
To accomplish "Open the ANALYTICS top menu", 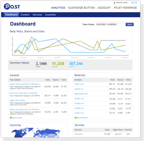I will [x=58, y=8].
